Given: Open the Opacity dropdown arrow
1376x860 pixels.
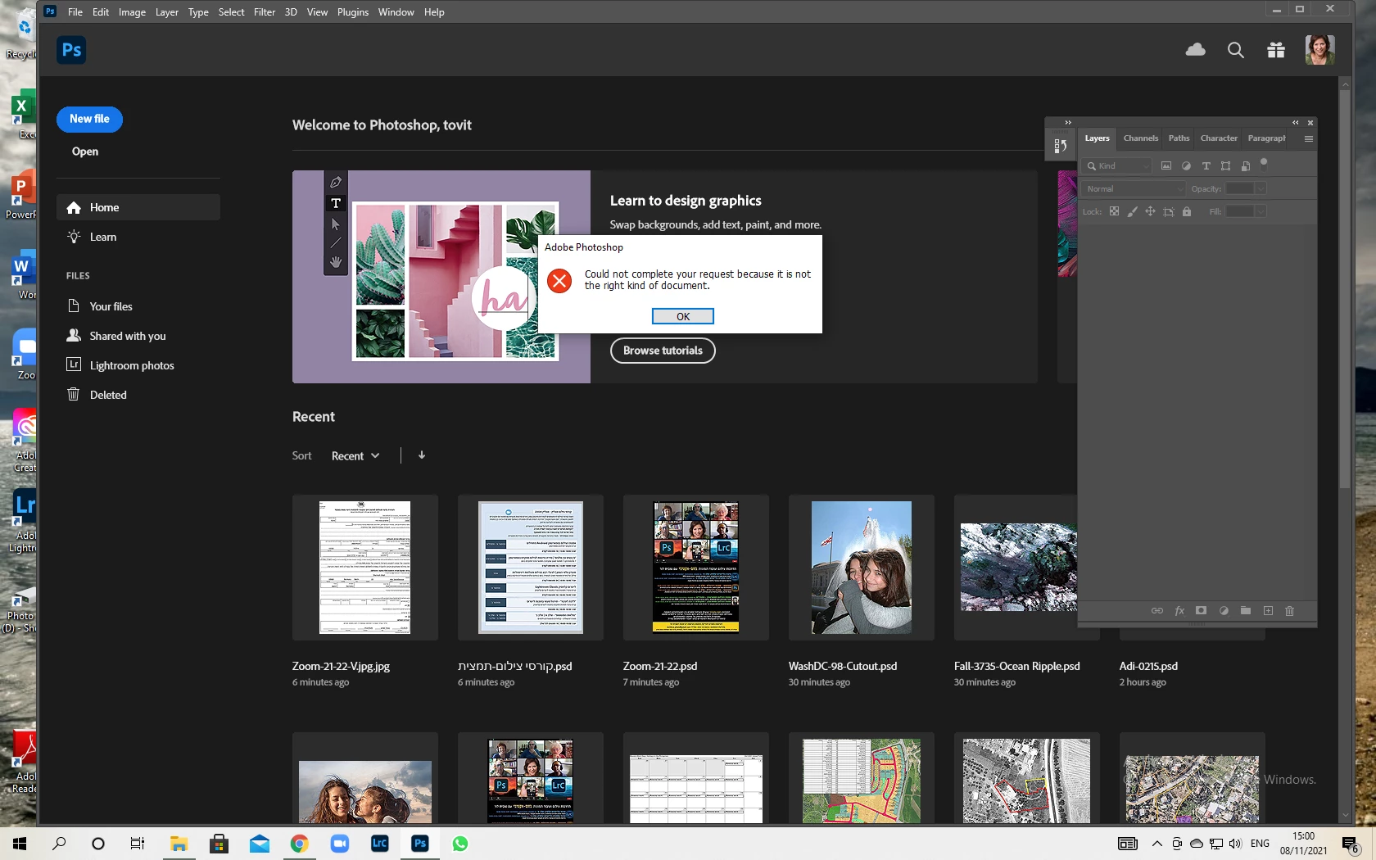Looking at the screenshot, I should pyautogui.click(x=1261, y=188).
